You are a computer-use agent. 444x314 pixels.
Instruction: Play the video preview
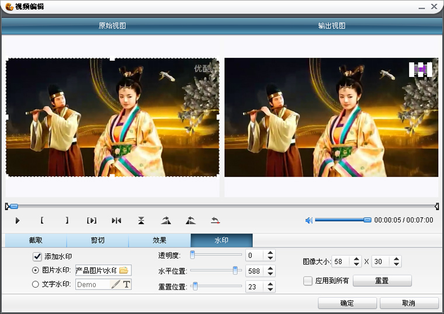click(x=18, y=221)
